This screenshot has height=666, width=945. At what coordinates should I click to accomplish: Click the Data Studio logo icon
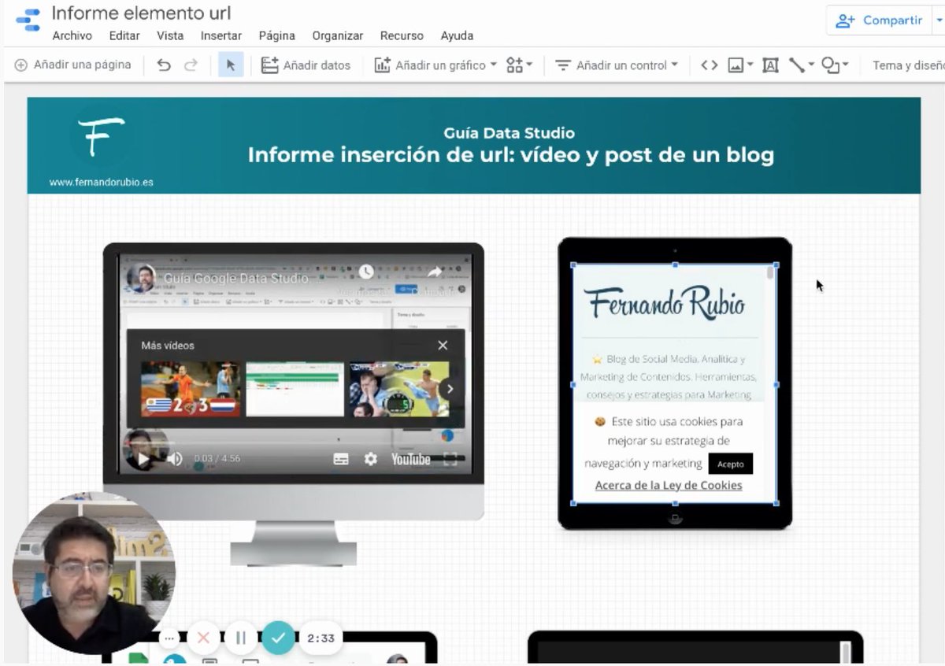click(28, 20)
